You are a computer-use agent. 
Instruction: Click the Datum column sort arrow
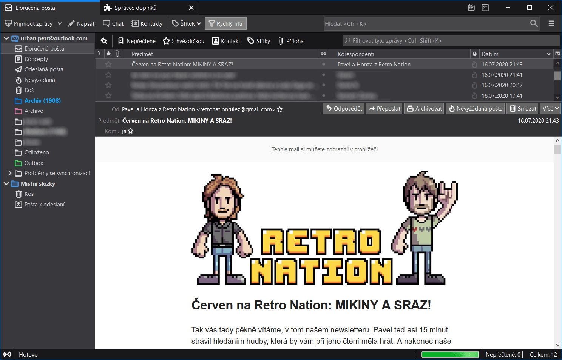(548, 54)
